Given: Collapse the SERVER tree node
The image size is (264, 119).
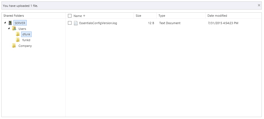Looking at the screenshot, I should point(5,23).
